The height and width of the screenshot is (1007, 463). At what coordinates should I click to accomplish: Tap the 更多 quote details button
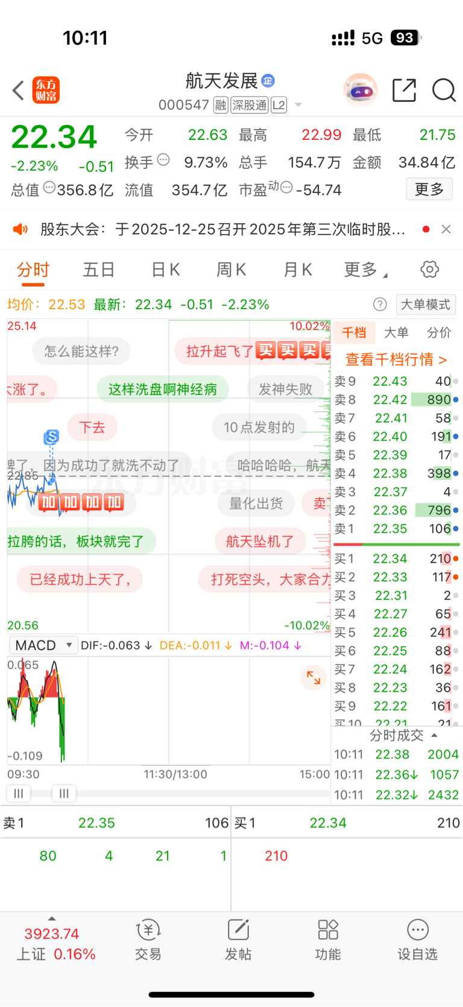(429, 189)
